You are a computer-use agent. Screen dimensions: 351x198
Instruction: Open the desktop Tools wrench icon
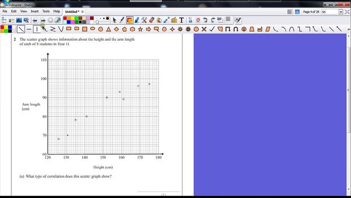(x=144, y=20)
